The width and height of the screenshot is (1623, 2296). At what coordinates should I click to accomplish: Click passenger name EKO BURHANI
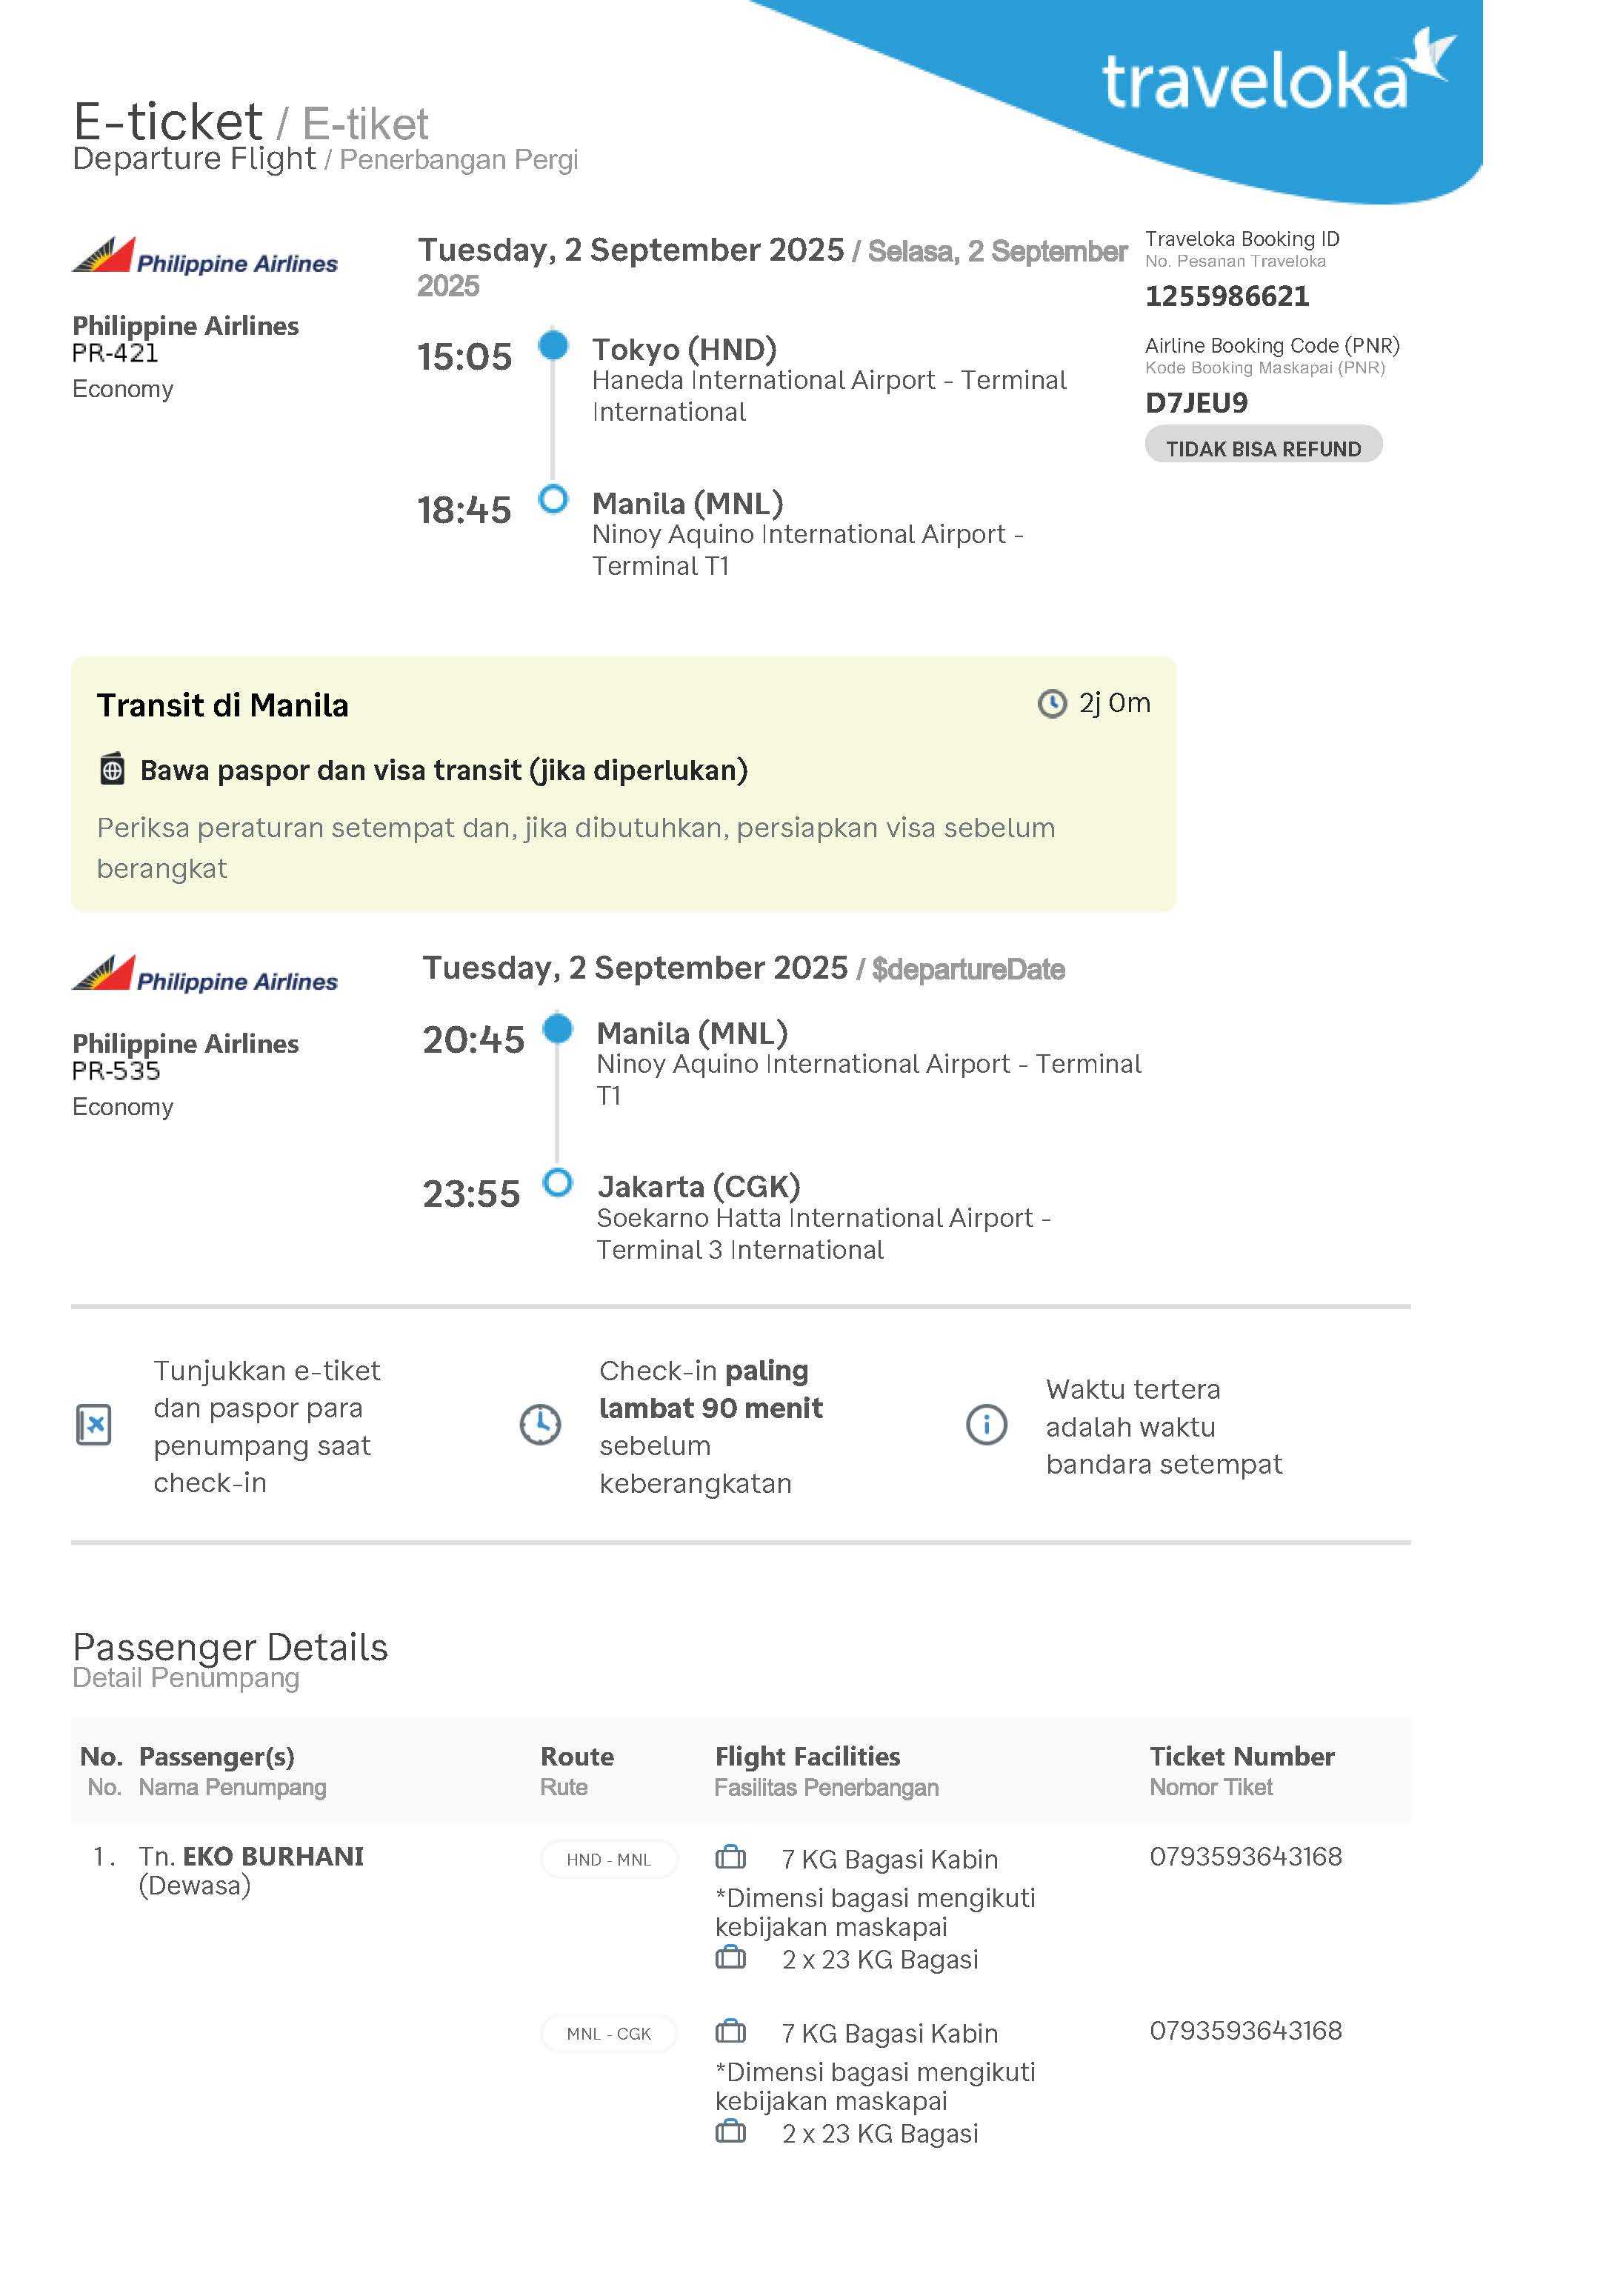[272, 1857]
